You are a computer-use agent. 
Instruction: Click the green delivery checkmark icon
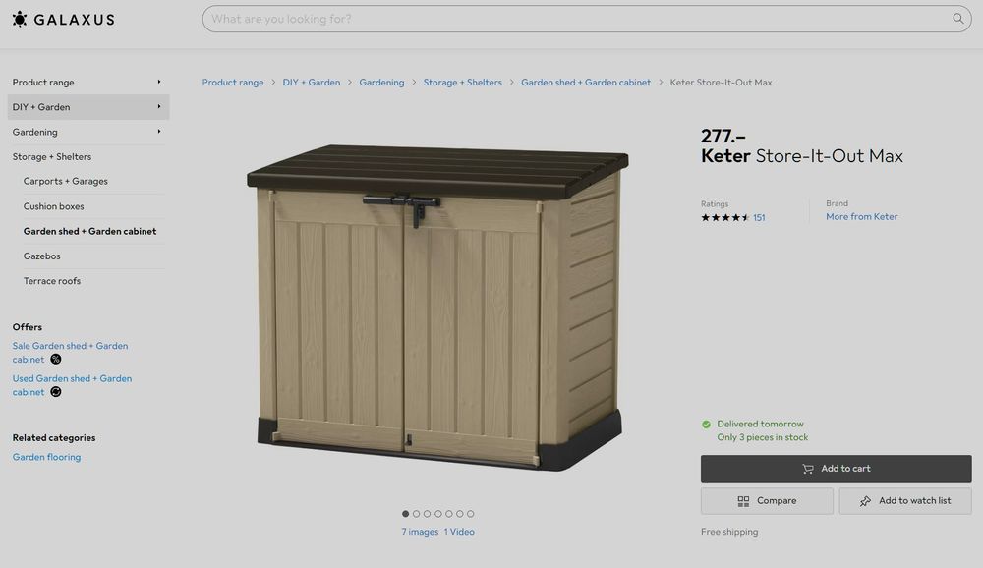tap(706, 425)
